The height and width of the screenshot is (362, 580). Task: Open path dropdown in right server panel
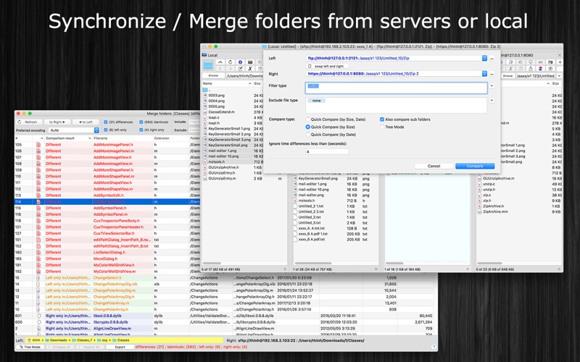[559, 76]
